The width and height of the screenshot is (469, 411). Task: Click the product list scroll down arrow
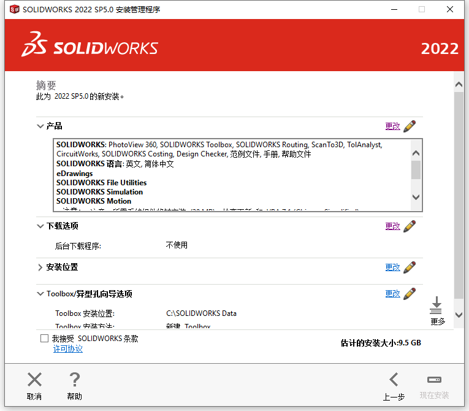click(x=416, y=197)
